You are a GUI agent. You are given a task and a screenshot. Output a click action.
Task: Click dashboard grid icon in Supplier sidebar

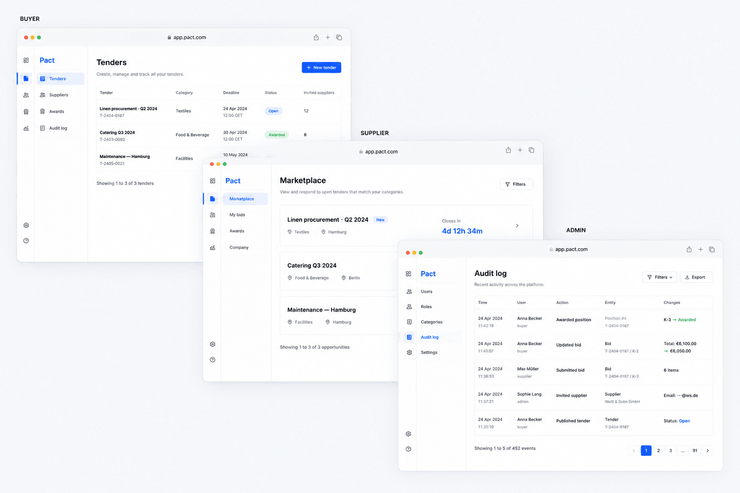pos(212,181)
